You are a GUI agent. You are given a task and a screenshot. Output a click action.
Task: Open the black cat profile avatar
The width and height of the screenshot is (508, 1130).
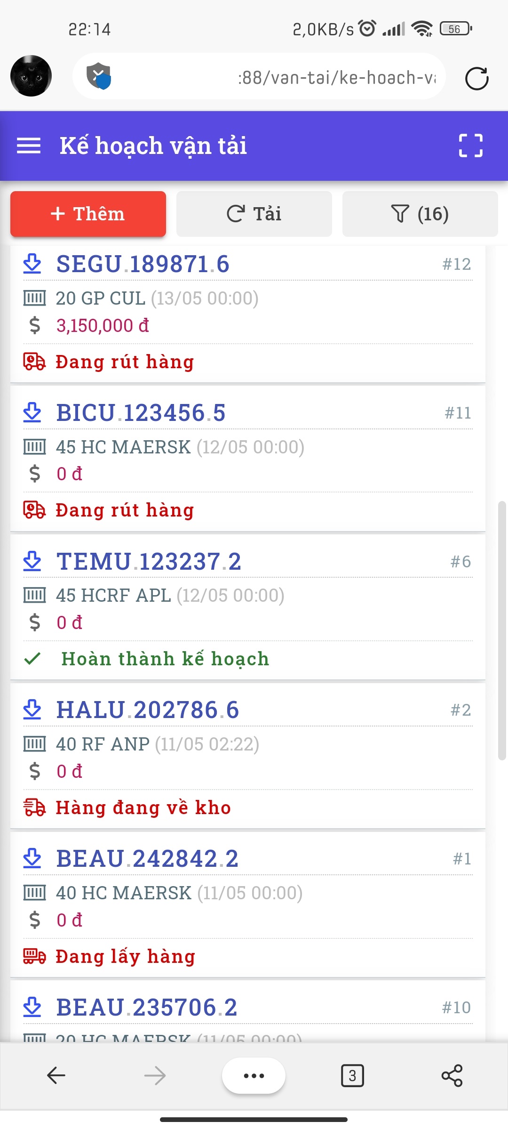[x=31, y=76]
